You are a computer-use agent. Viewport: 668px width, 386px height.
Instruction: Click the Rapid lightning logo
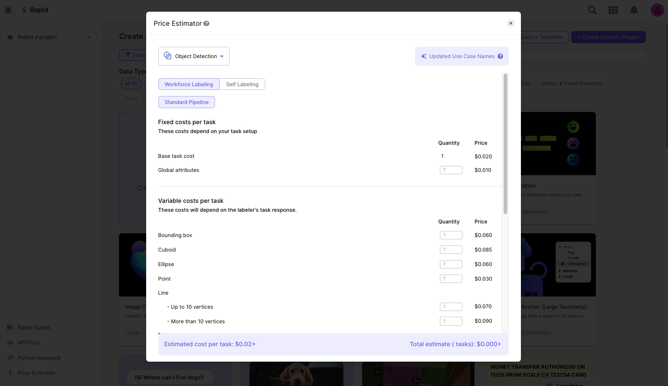(x=24, y=10)
